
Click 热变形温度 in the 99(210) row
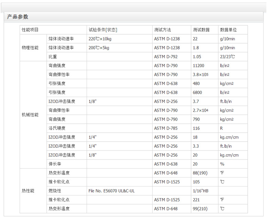click(x=67, y=209)
